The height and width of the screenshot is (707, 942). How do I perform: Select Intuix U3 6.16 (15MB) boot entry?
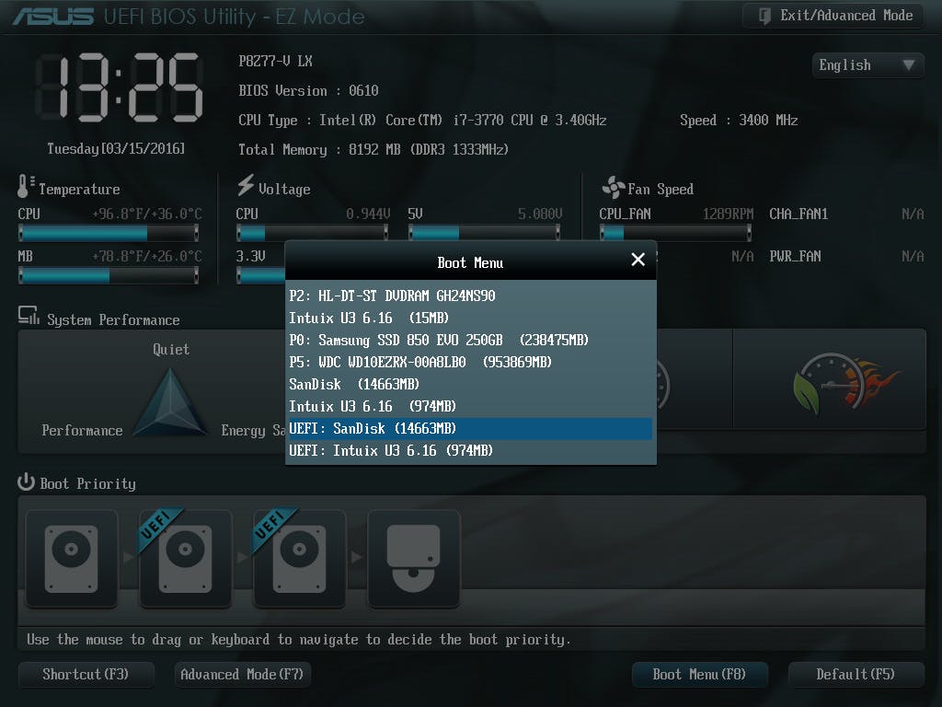click(470, 318)
